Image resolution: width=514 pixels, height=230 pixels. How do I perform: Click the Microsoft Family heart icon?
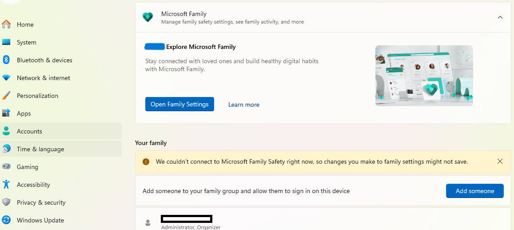147,17
